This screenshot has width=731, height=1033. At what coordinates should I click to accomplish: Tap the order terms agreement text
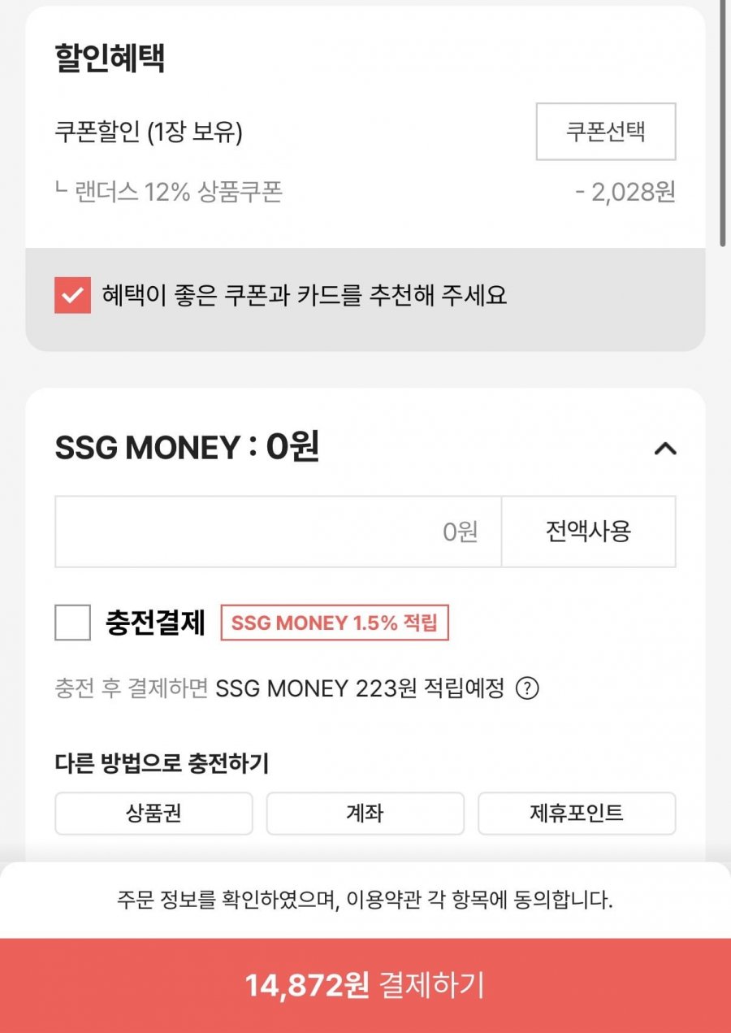point(365,901)
